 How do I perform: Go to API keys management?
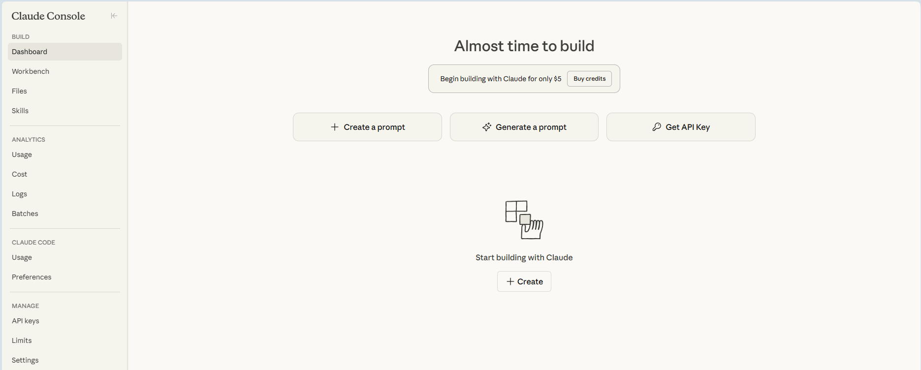tap(26, 321)
